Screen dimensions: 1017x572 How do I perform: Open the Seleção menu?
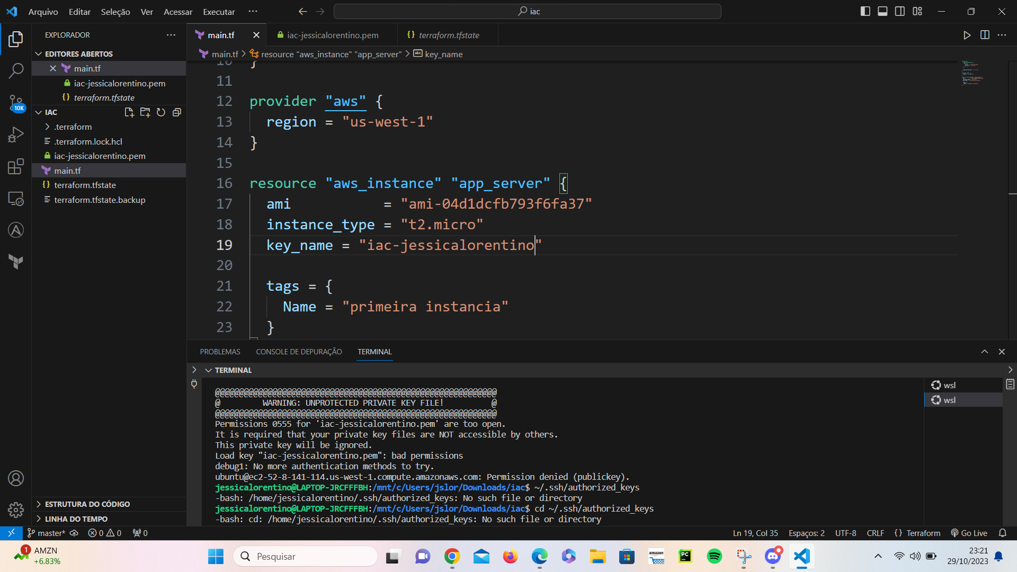click(115, 12)
